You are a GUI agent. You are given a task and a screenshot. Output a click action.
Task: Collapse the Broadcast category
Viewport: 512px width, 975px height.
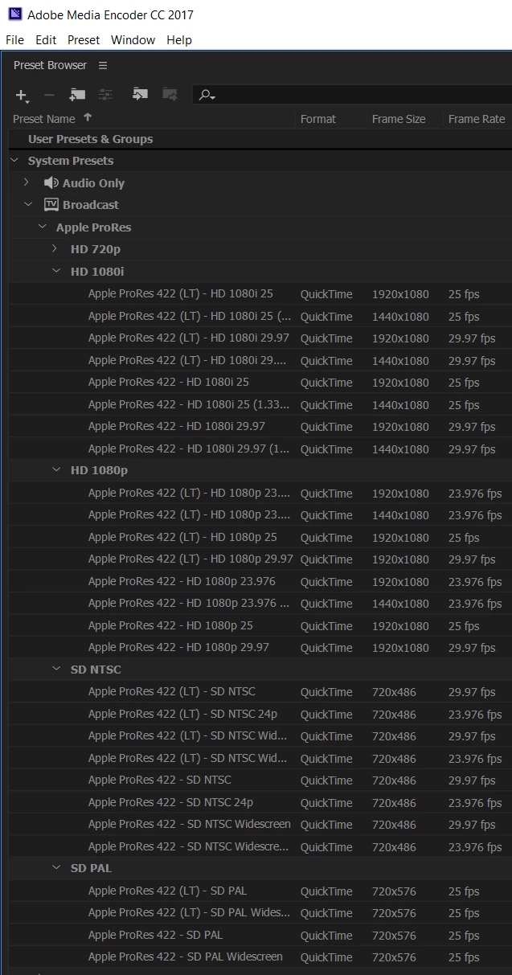tap(28, 205)
